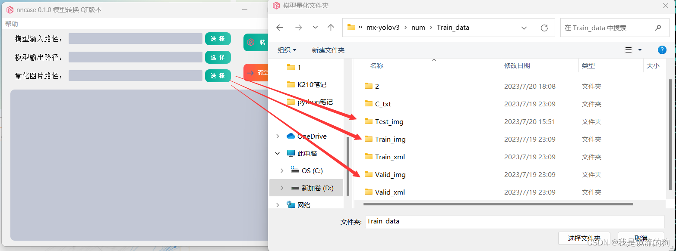Confirm with the 选择文件夹 button

pos(584,238)
